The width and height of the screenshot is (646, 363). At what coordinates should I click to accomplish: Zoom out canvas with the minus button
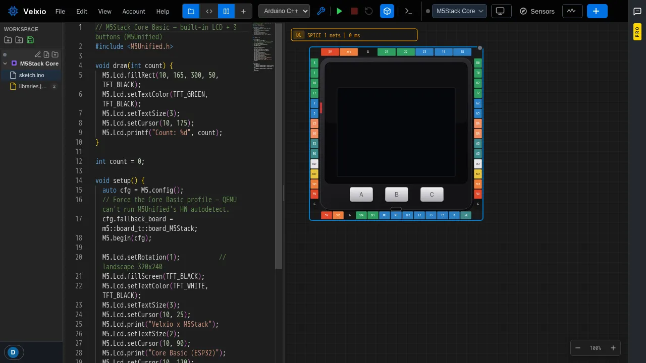point(578,348)
